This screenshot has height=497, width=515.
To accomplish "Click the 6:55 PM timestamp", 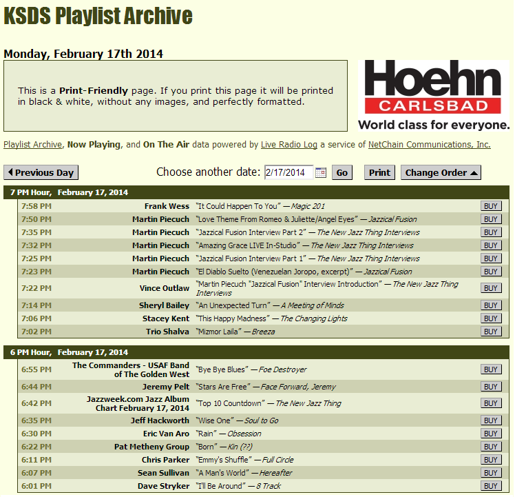I will 36,369.
